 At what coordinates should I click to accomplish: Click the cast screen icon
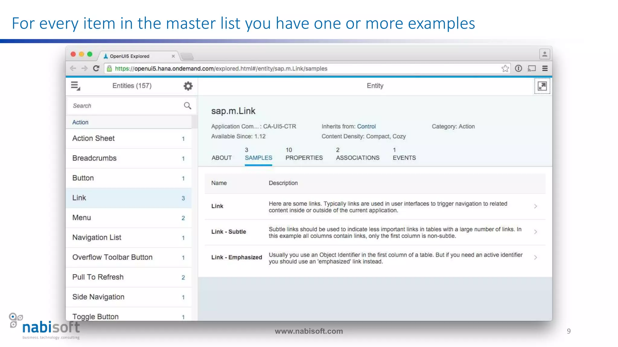click(532, 68)
